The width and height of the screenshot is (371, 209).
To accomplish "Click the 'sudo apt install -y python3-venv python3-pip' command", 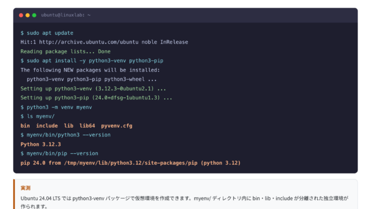I will pos(92,60).
